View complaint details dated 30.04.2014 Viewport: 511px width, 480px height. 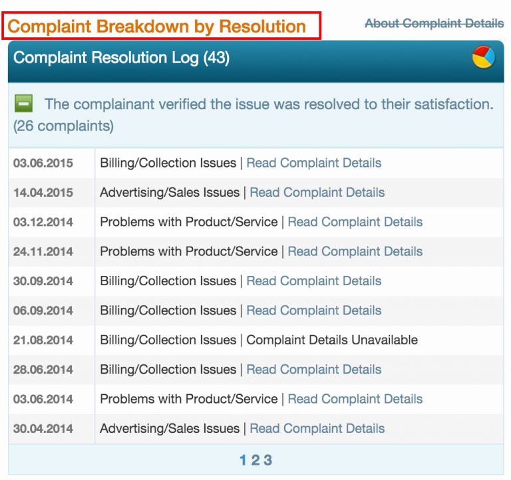point(317,429)
